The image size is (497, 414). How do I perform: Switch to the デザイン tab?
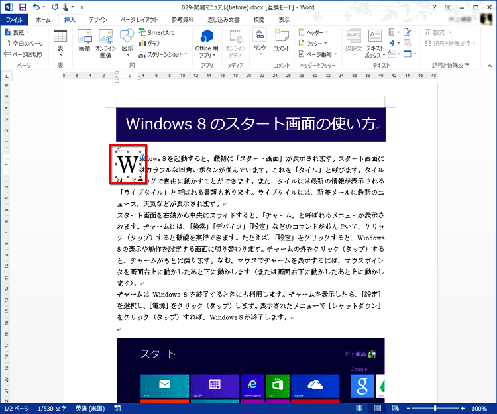coord(98,20)
